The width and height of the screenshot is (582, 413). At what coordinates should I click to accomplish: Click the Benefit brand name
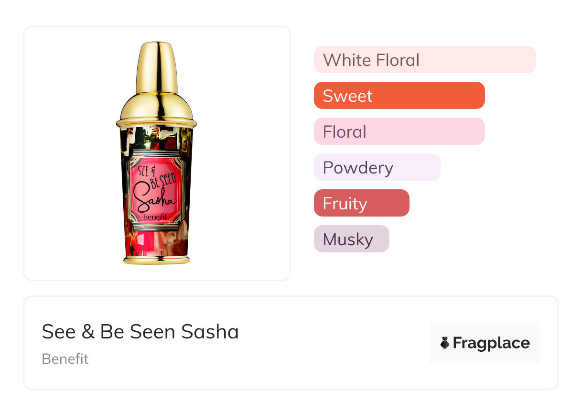pyautogui.click(x=65, y=359)
